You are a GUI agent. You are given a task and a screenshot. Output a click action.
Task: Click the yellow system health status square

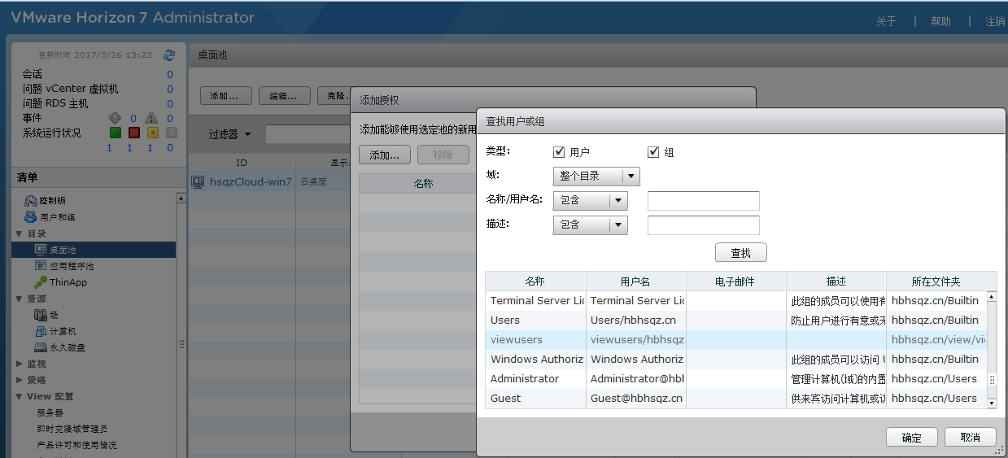152,133
